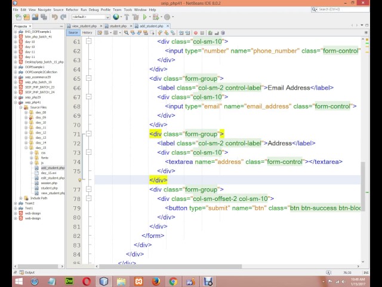This screenshot has height=287, width=382.
Task: Run the project with green play icon
Action: (144, 17)
